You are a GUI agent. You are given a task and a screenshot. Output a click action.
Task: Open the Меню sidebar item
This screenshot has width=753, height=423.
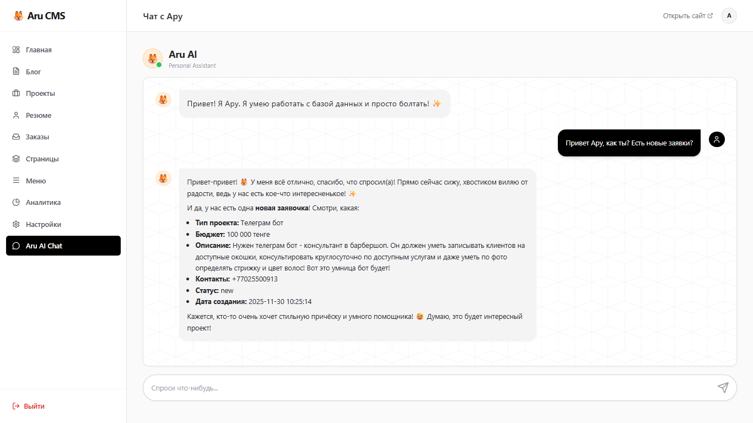(x=36, y=181)
